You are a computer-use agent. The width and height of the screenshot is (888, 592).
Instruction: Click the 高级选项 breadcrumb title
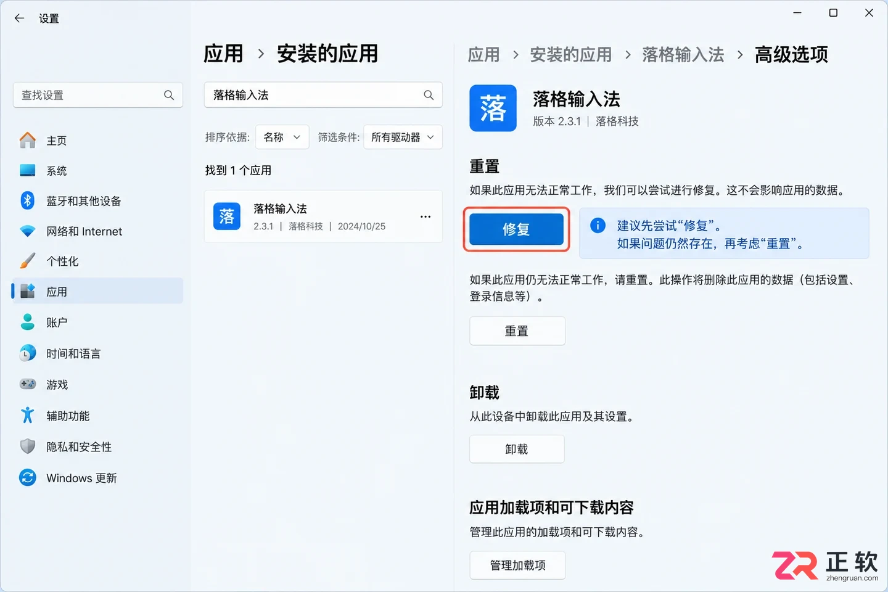[x=791, y=54]
